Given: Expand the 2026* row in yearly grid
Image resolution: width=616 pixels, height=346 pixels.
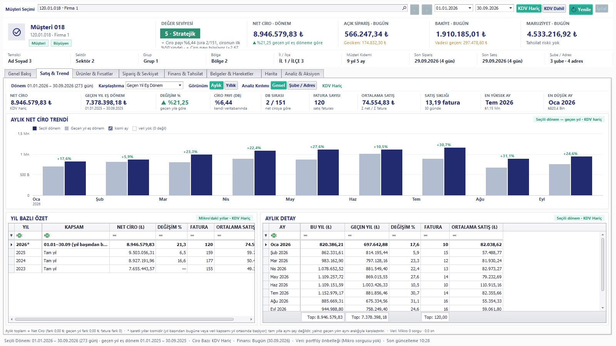Looking at the screenshot, I should coord(11,245).
